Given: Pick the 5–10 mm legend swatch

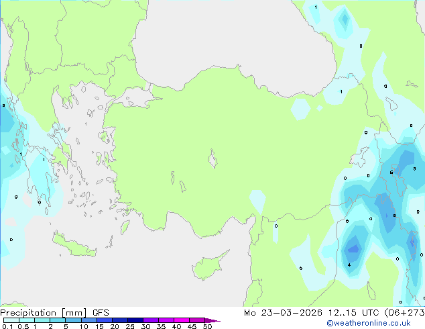Looking at the screenshot, I should tap(73, 320).
